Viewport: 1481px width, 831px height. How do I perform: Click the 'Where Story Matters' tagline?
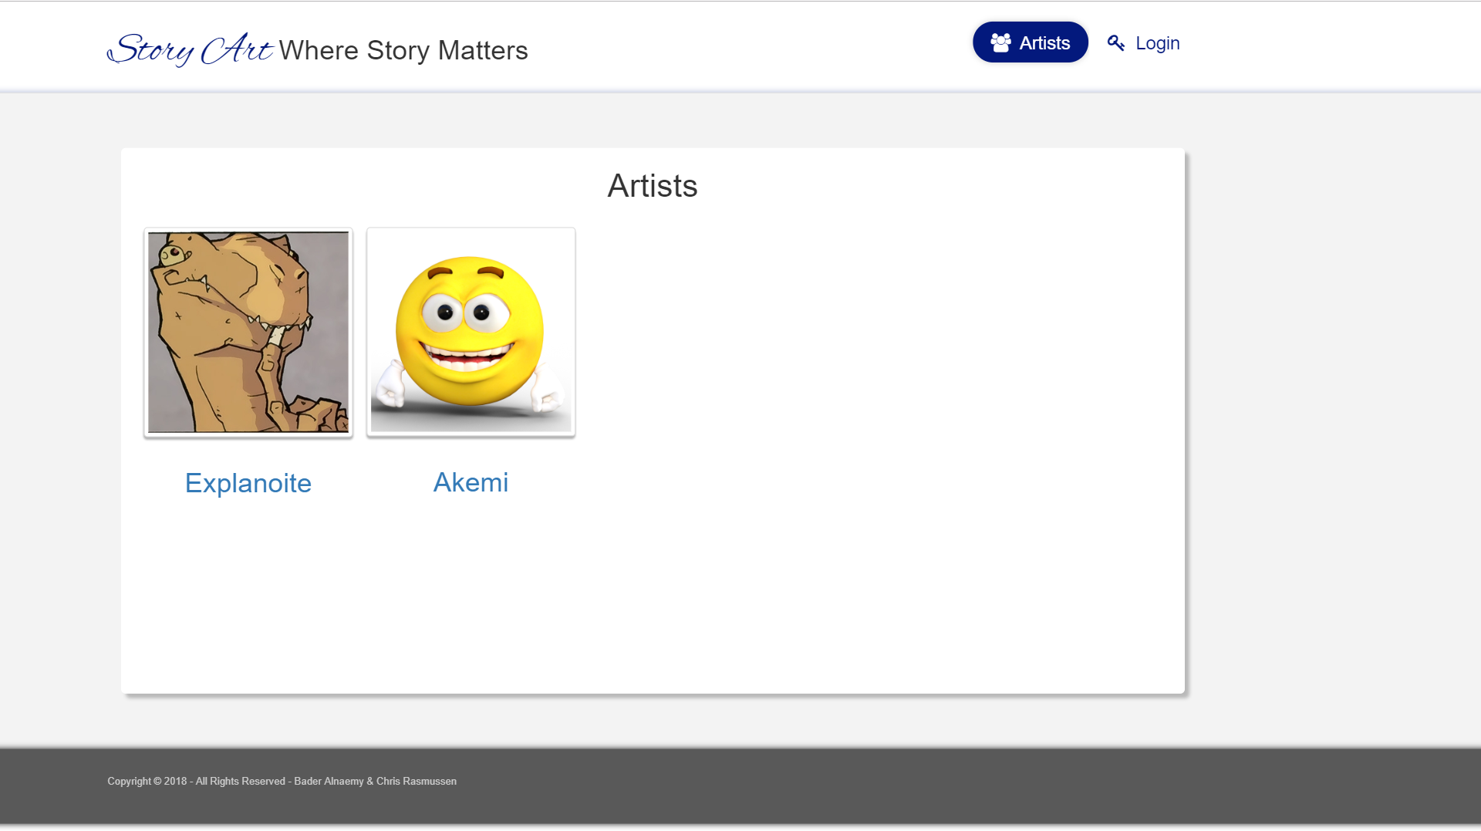[x=403, y=50]
